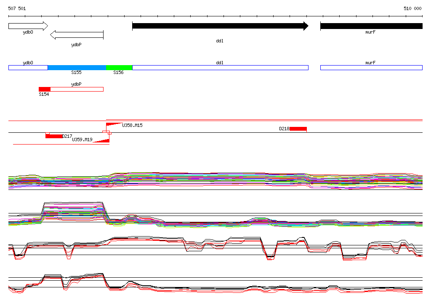Viewport: 431px width, 300px height.
Task: Click the S154 label text
Action: coord(44,94)
